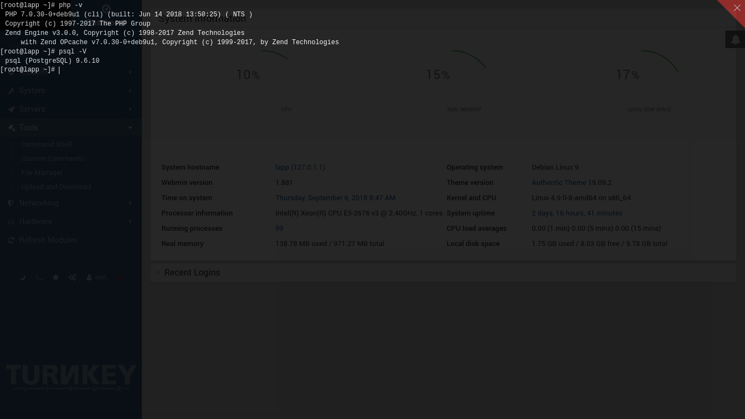
Task: Click the Refresh Modules icon
Action: pyautogui.click(x=11, y=240)
